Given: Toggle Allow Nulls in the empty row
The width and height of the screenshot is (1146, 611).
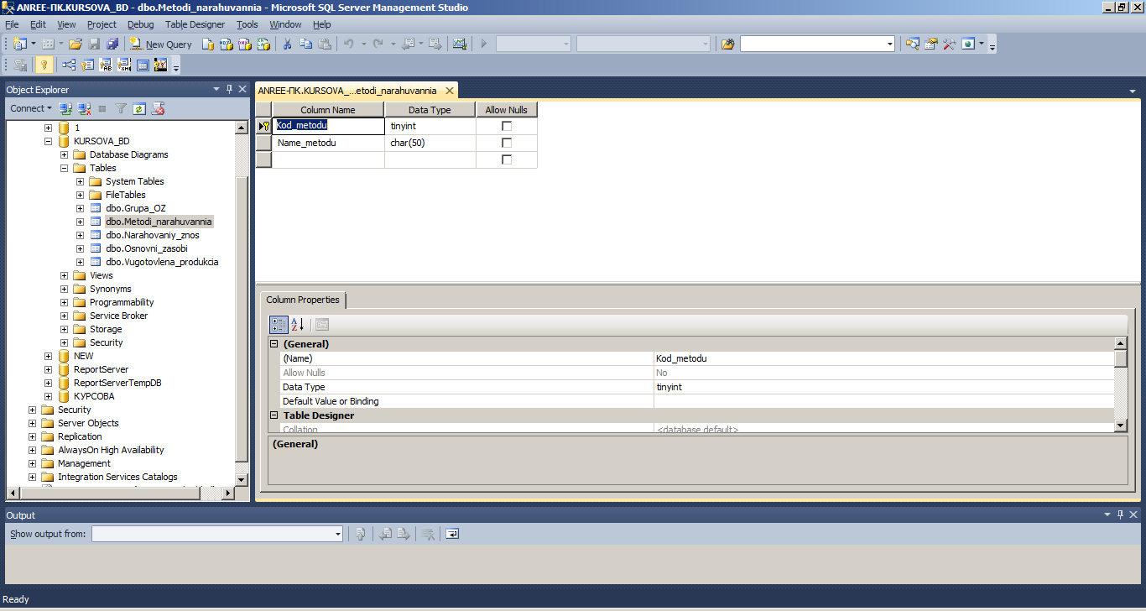Looking at the screenshot, I should click(507, 159).
